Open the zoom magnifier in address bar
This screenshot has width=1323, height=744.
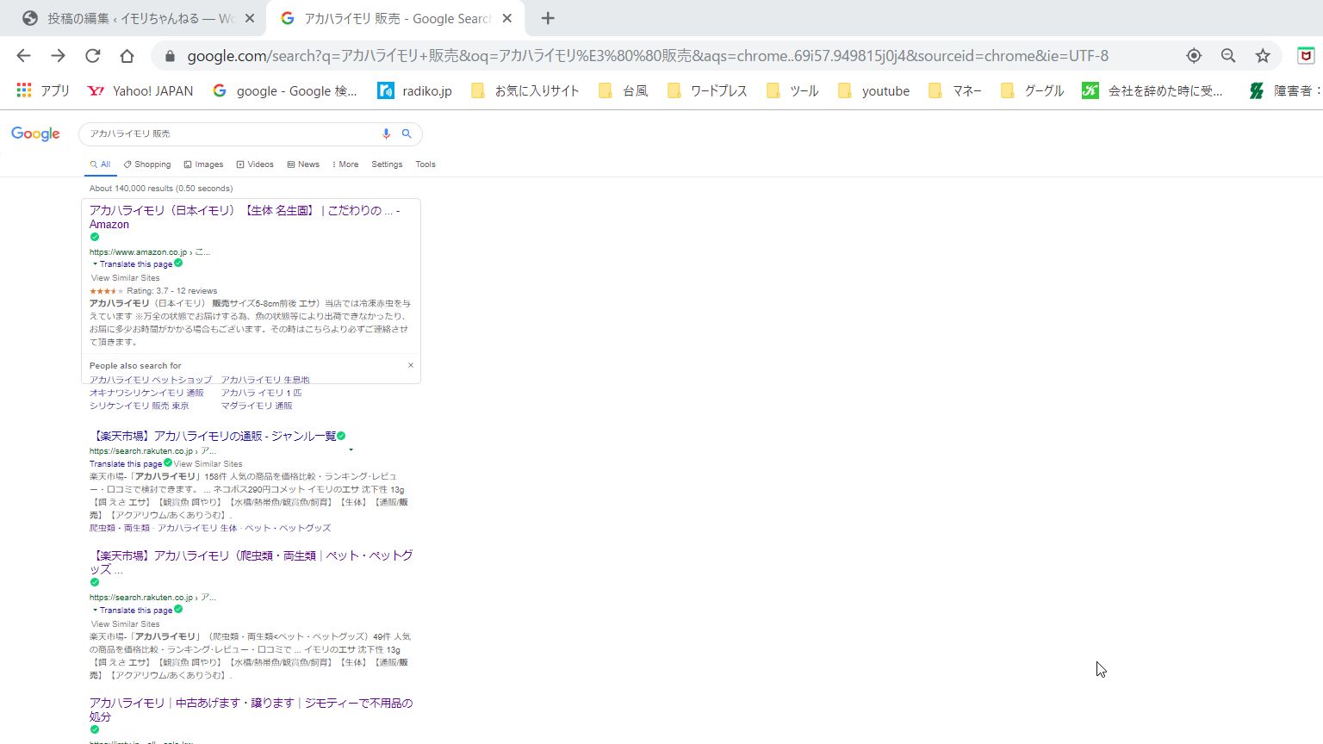(1228, 56)
